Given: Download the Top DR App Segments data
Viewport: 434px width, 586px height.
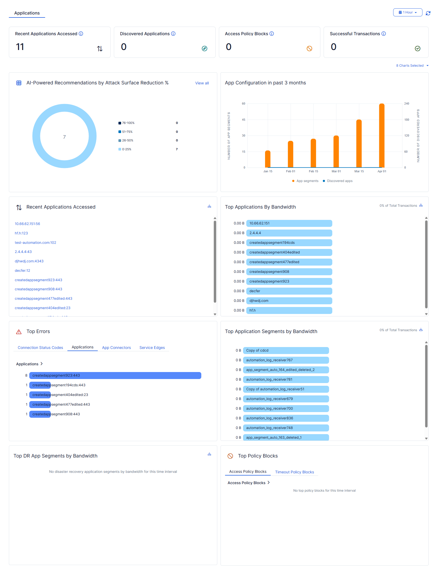Looking at the screenshot, I should click(x=209, y=454).
